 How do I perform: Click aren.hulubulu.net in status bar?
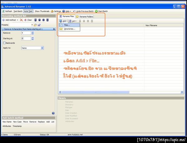[75, 135]
